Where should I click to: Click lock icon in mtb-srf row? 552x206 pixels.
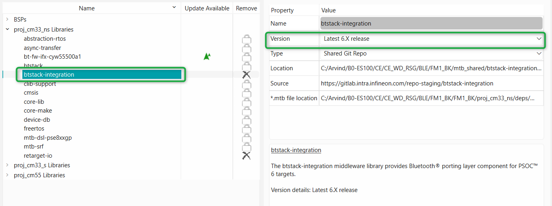[246, 147]
